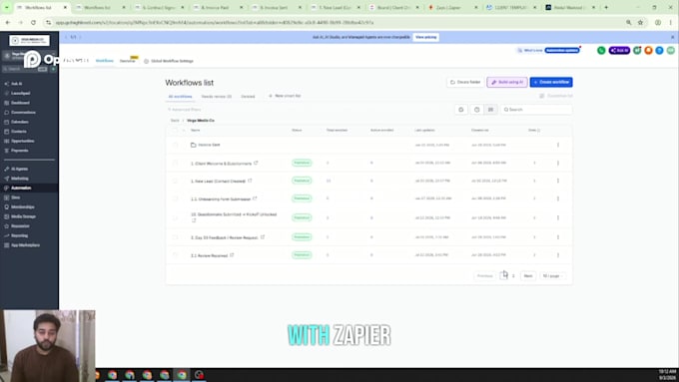This screenshot has height=382, width=679.
Task: Open external link for Client Welcome workflow
Action: [x=256, y=163]
